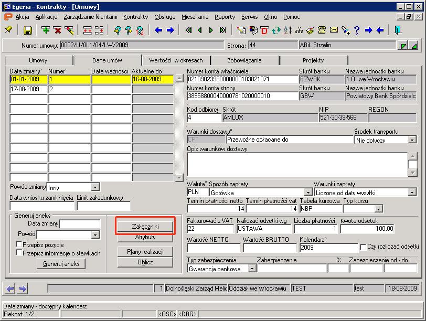This screenshot has width=426, height=321.
Task: Enable the Przepisz pozycje checkbox
Action: click(19, 244)
